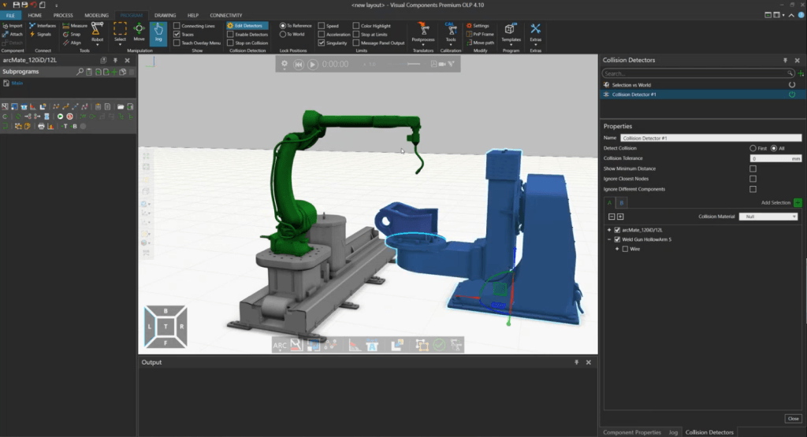Expand the arcMate_120iD/12L tree node

[x=608, y=229]
